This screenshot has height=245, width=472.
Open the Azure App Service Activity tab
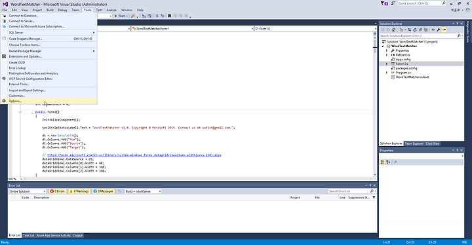54,235
